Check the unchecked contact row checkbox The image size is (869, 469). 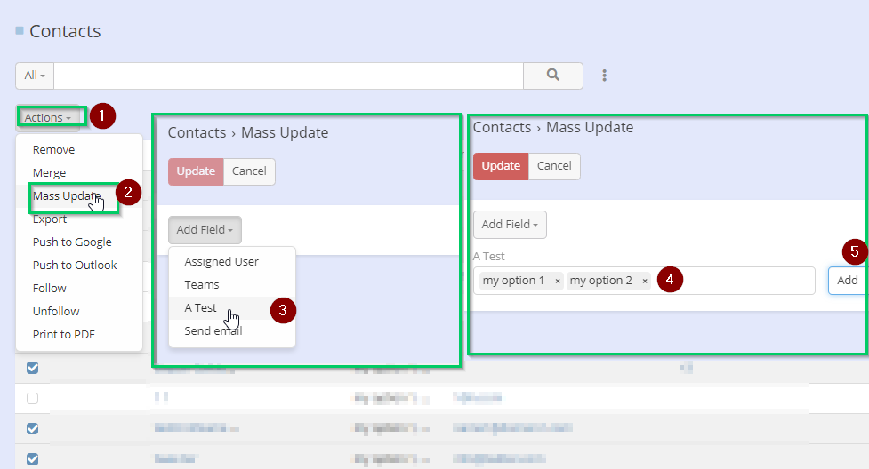click(33, 399)
